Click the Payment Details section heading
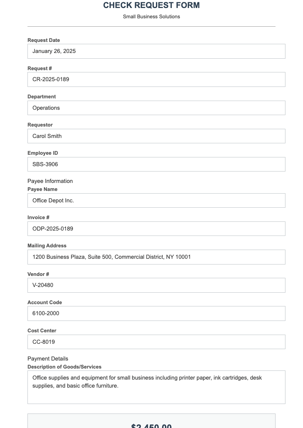The image size is (303, 428). coord(48,358)
